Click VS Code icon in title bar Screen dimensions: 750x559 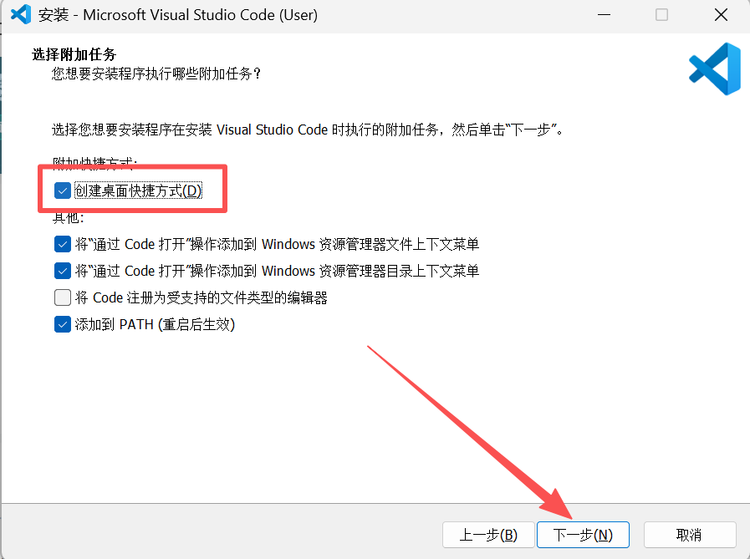pos(21,15)
